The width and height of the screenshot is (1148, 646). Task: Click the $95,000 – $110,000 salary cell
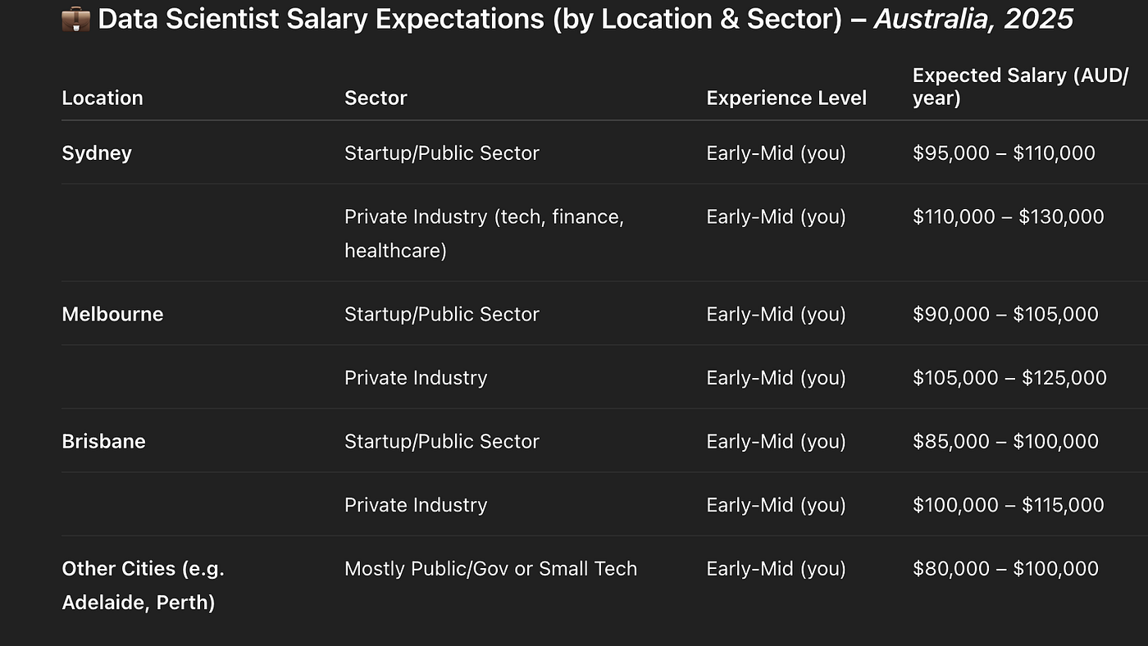[1004, 152]
